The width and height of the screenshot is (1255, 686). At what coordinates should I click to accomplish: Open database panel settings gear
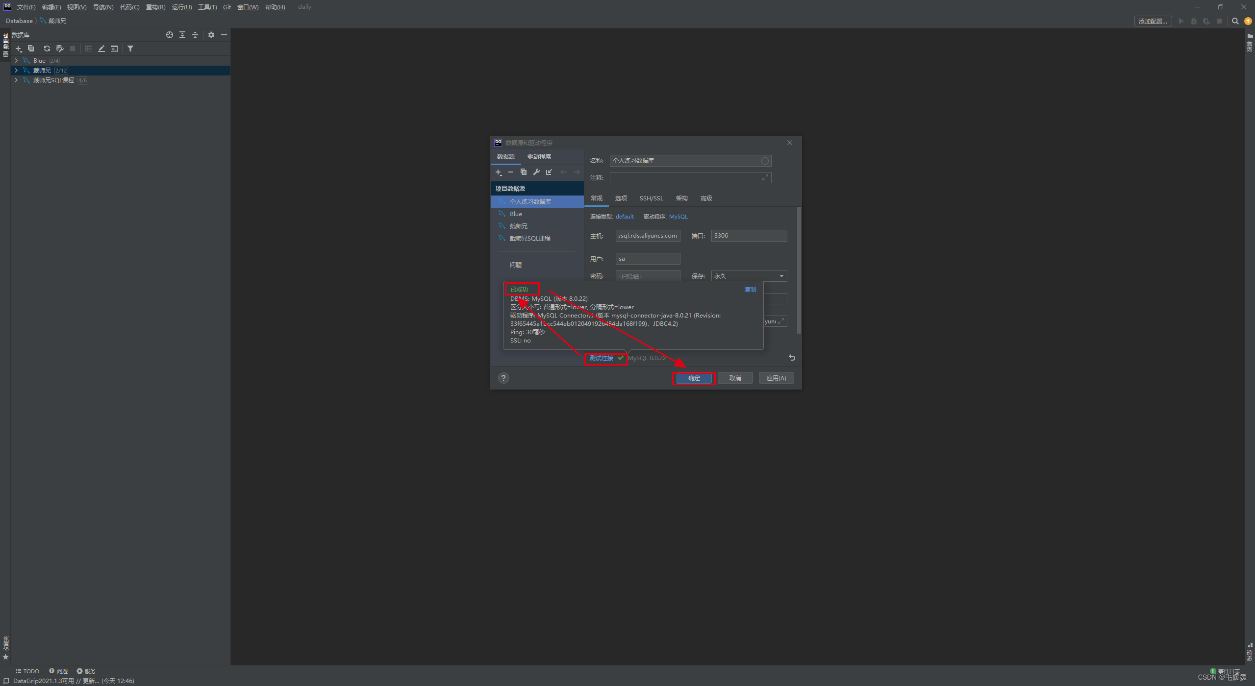(211, 35)
